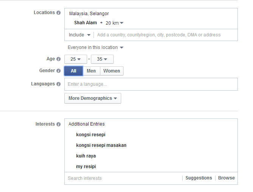Select the kongsi resepi masakan interest
Viewport: 253px width, 192px height.
[101, 145]
